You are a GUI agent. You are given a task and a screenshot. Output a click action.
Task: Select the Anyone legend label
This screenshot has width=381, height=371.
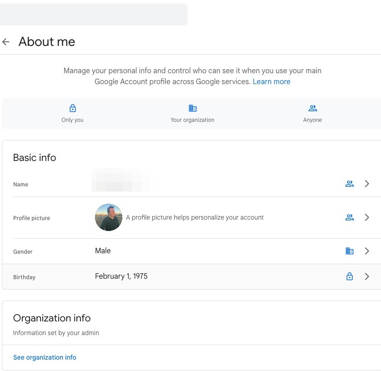[312, 120]
